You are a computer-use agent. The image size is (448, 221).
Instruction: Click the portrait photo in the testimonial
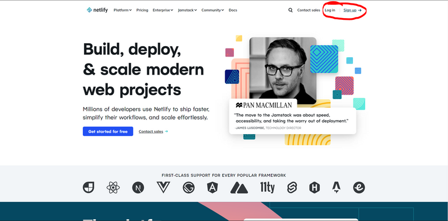point(283,71)
